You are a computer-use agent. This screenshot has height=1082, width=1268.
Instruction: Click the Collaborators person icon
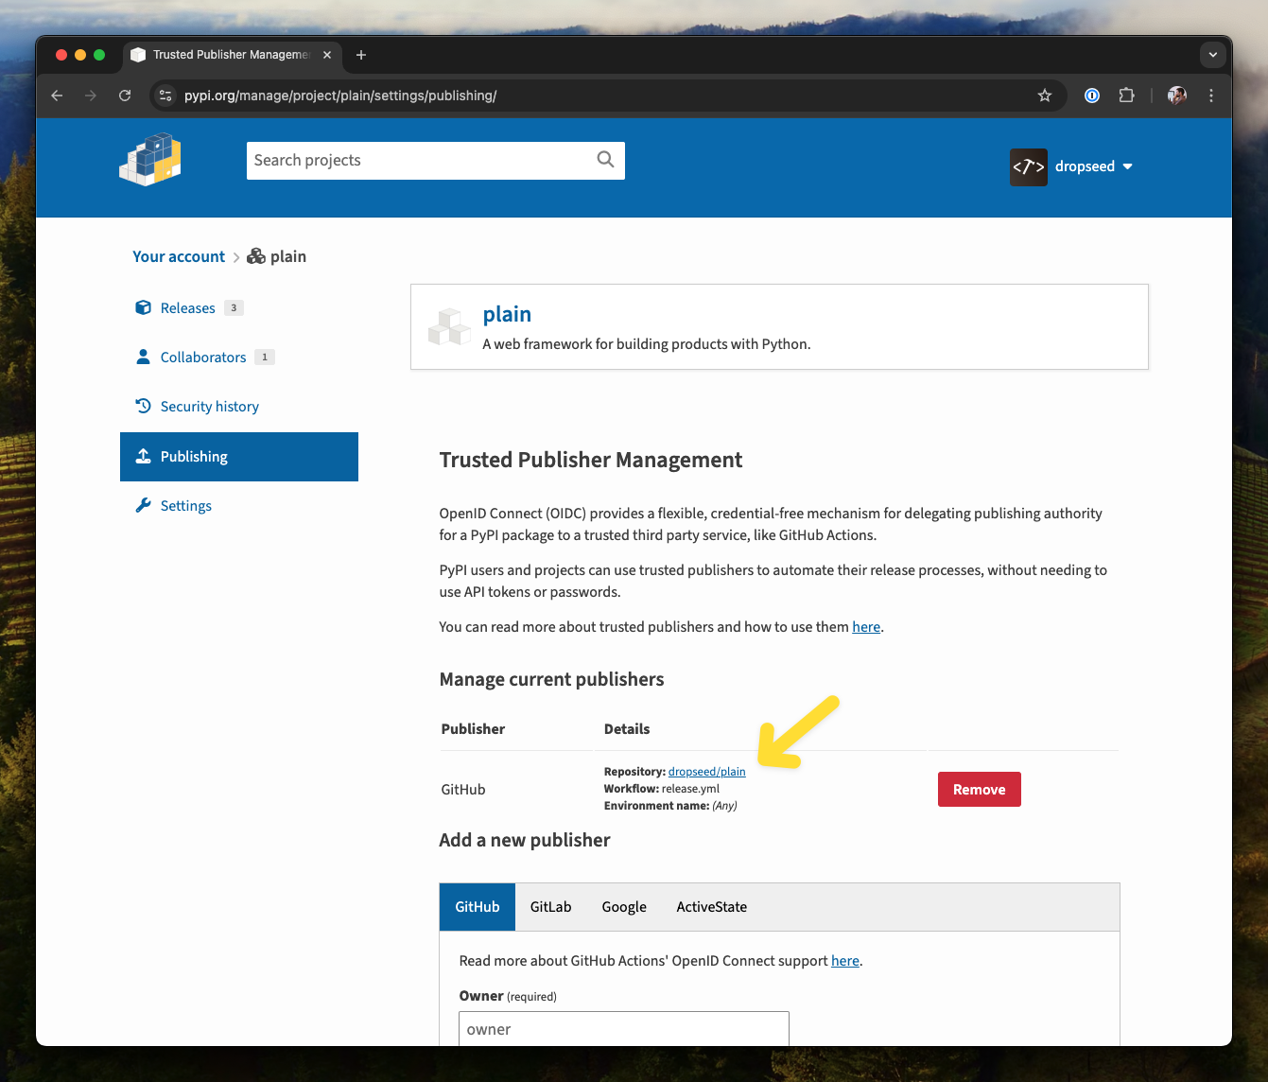(143, 357)
